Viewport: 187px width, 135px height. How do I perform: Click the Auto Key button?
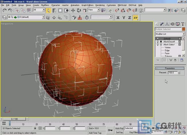pos(119,128)
